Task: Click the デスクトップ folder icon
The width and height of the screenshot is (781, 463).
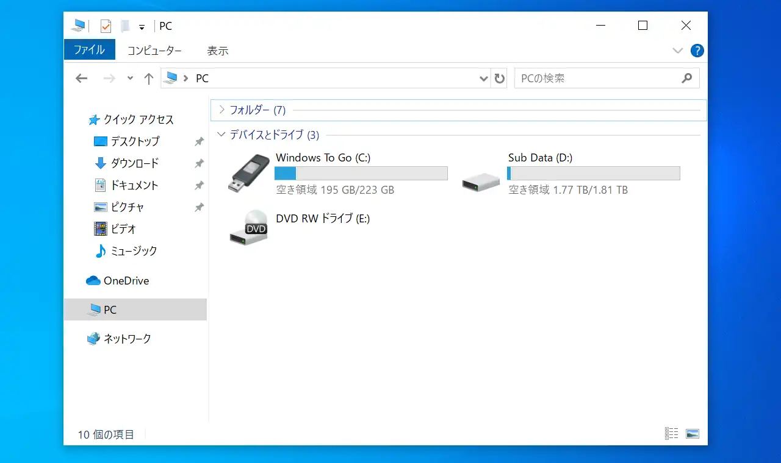Action: (100, 141)
